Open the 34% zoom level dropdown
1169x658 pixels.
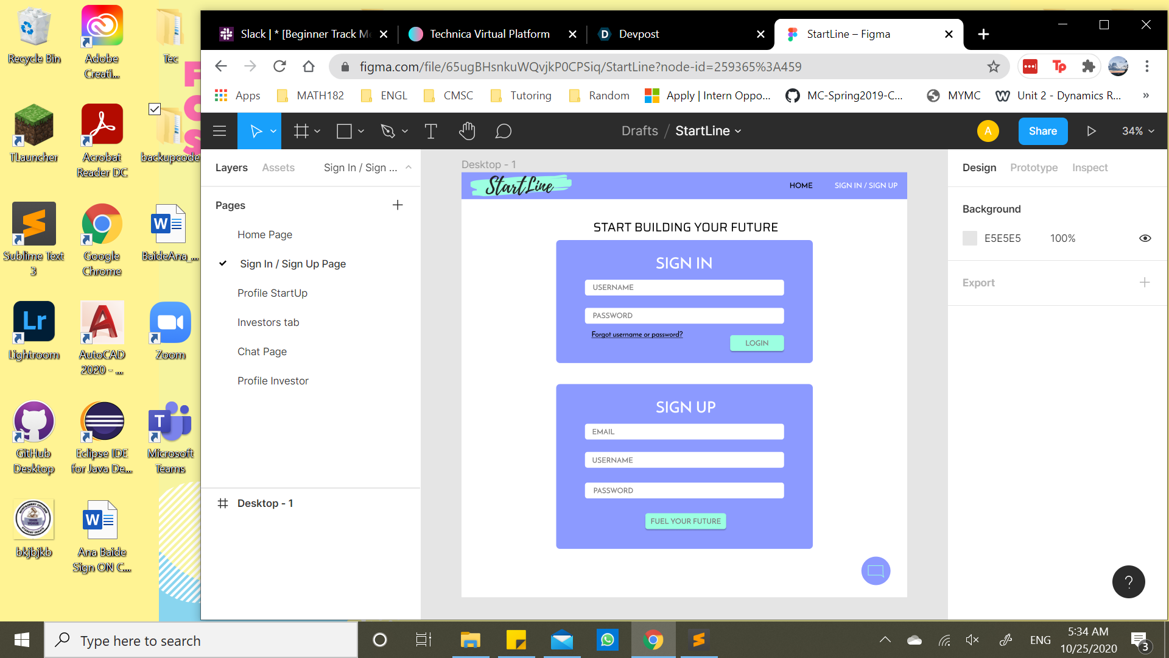point(1138,131)
